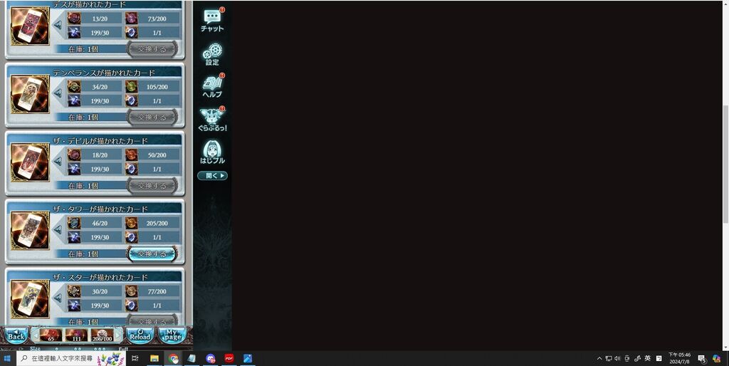The image size is (729, 366).
Task: Click the blue crystal icon beside 199/30 in ザ・スター card
Action: pos(74,305)
